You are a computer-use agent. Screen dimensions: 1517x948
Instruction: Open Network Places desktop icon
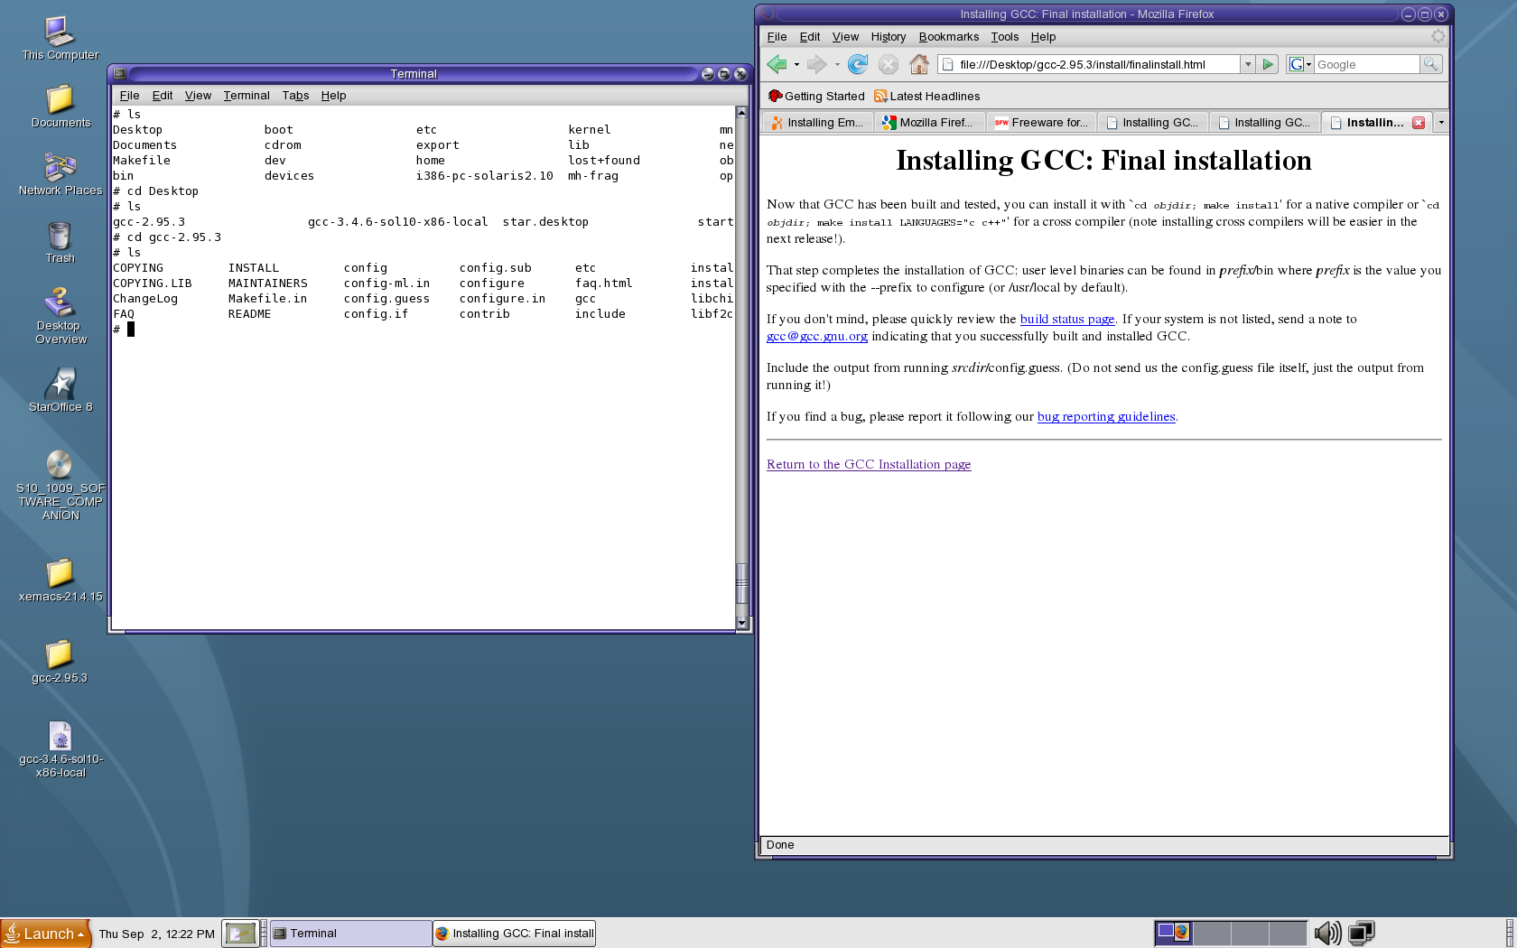60,174
